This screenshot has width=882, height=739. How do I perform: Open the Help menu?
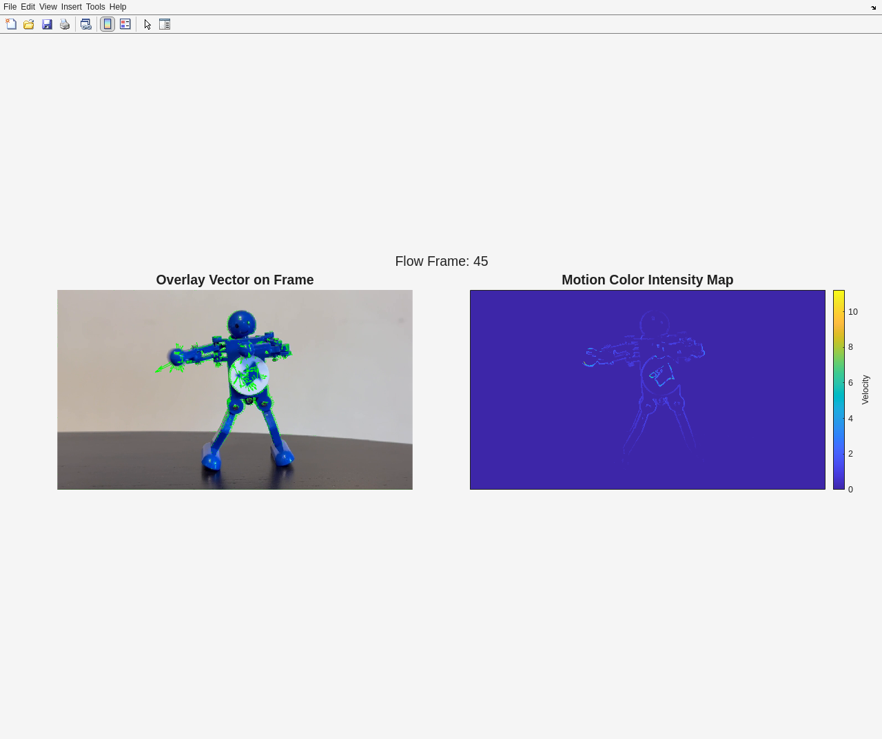click(x=118, y=7)
